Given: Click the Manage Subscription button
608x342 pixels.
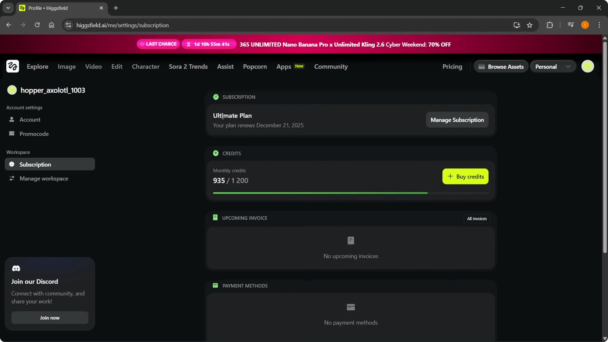Looking at the screenshot, I should click(457, 120).
